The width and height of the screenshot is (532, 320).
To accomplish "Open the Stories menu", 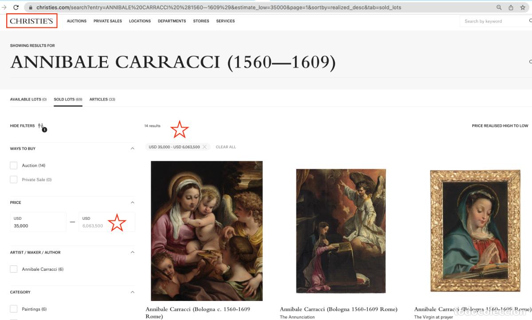I will coord(201,21).
